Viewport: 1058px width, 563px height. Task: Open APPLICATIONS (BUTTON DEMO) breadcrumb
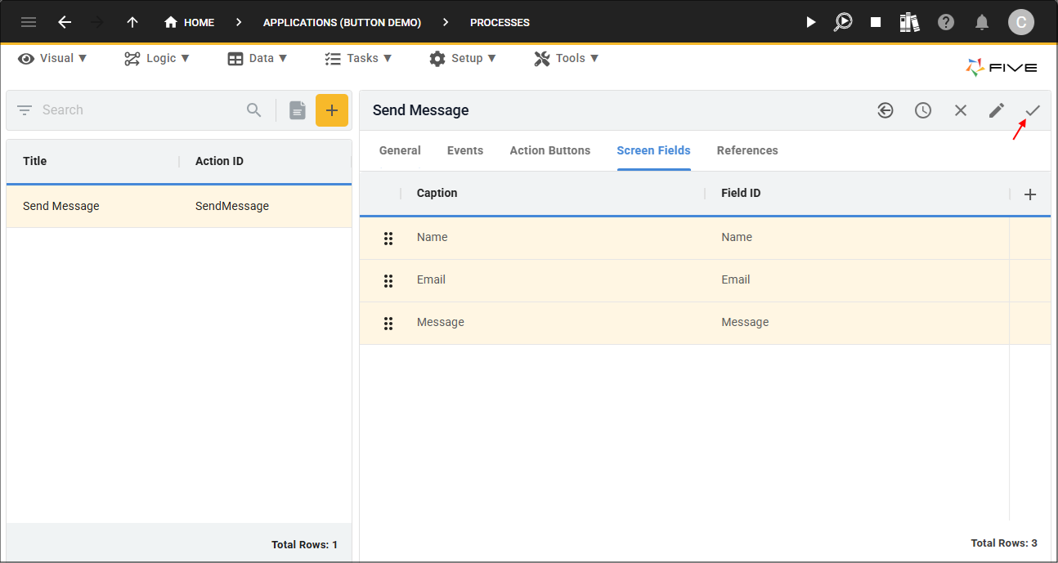click(342, 22)
